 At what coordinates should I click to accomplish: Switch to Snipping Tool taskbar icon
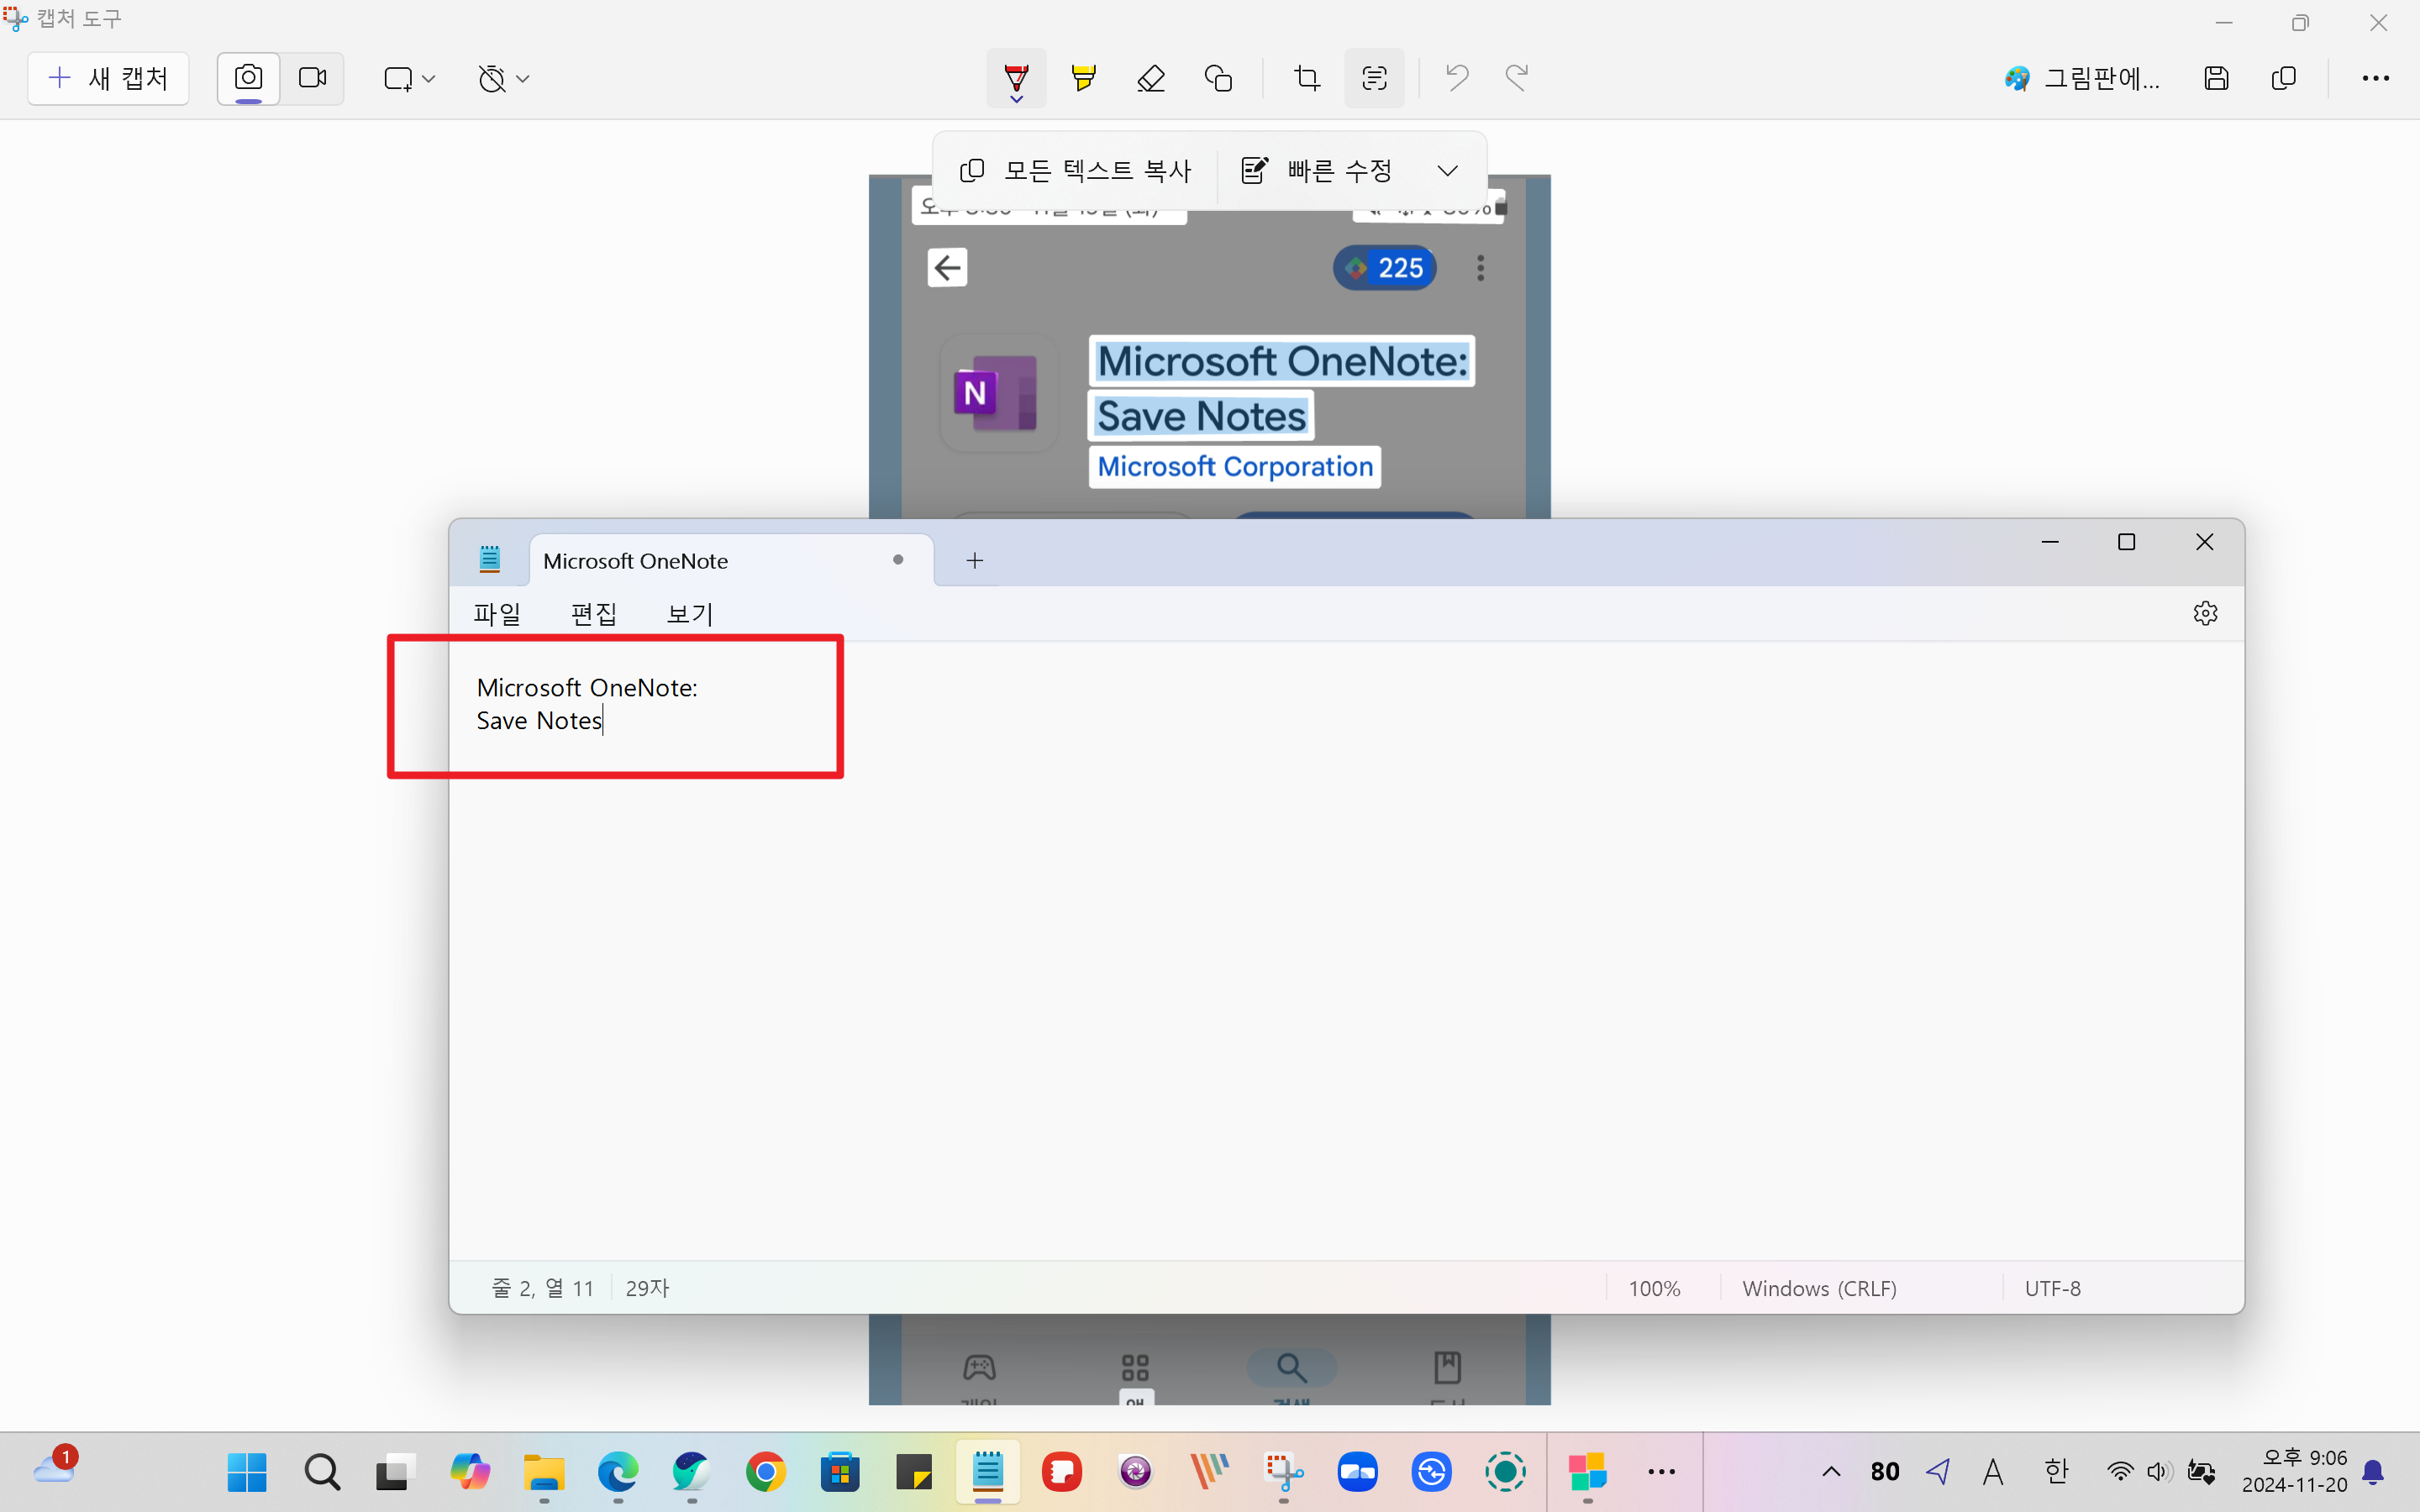tap(1284, 1472)
